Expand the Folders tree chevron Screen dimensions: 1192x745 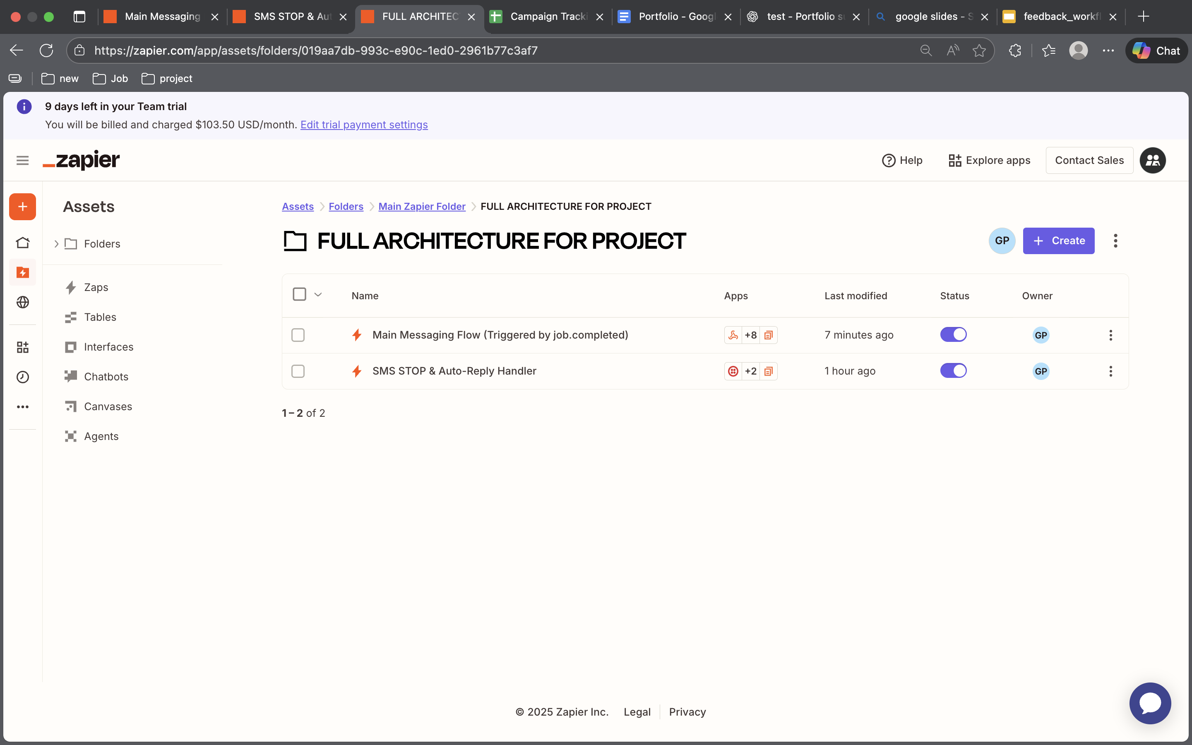tap(56, 244)
